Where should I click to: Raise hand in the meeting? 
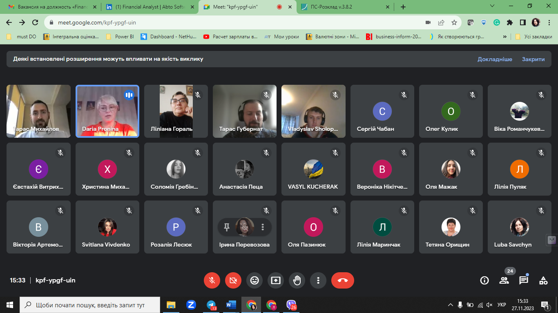tap(297, 280)
